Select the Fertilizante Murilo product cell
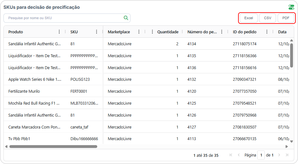 [x=24, y=91]
